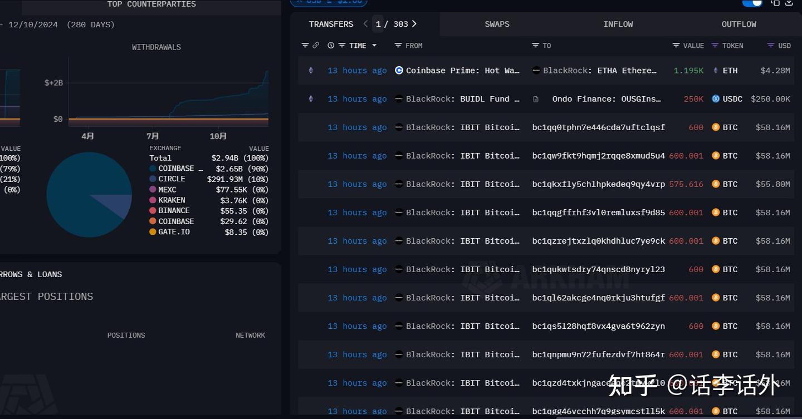Download transfers data with the download icon

(789, 3)
